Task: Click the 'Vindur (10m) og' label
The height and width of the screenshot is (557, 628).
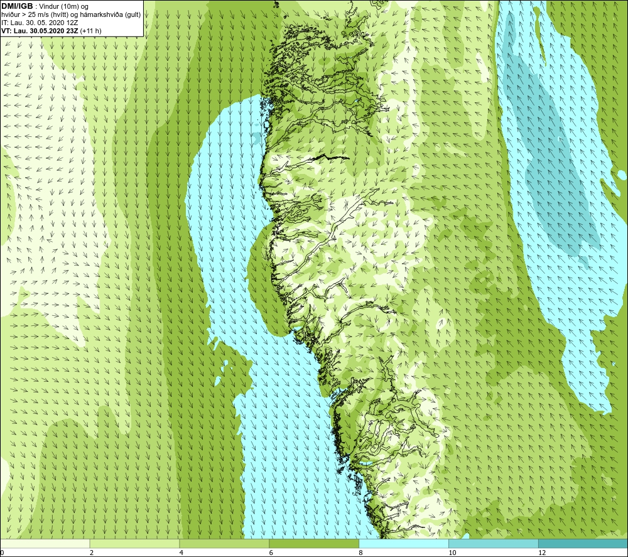Action: pos(64,6)
